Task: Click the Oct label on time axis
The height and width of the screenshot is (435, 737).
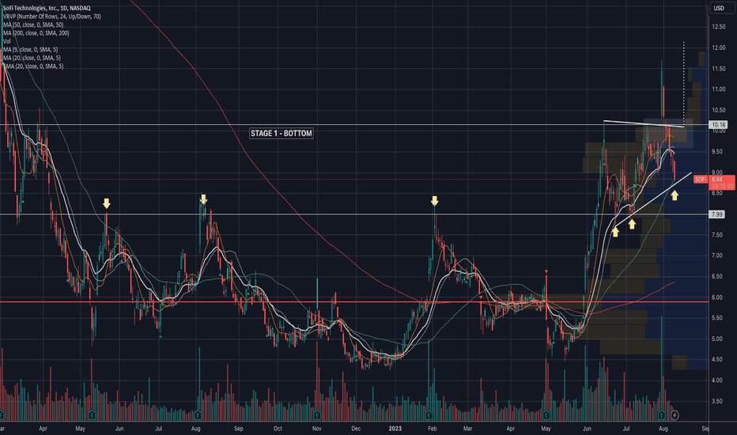Action: (x=278, y=429)
